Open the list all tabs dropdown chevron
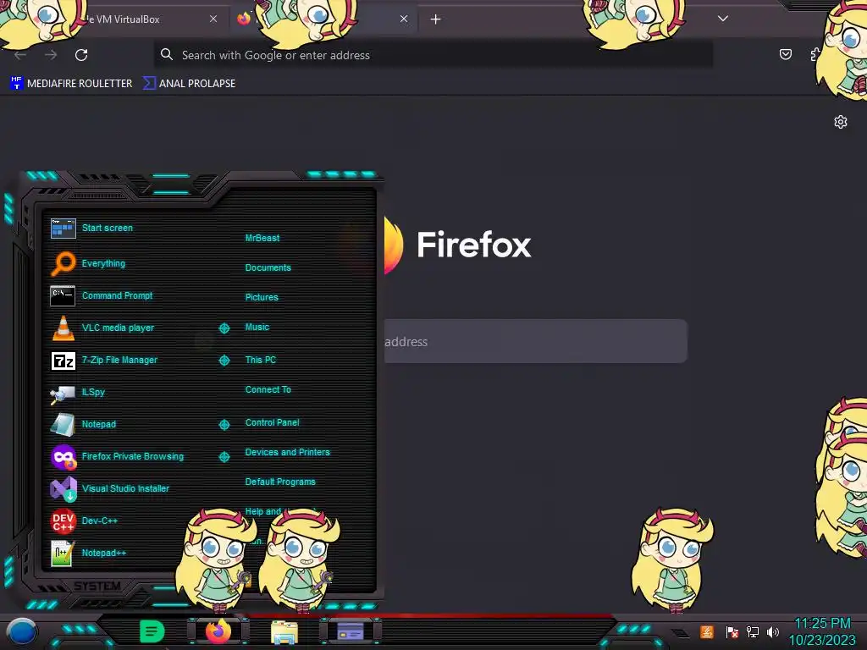 click(x=723, y=19)
